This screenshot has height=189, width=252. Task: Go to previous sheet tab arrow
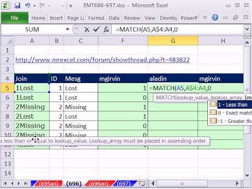[x=12, y=183]
